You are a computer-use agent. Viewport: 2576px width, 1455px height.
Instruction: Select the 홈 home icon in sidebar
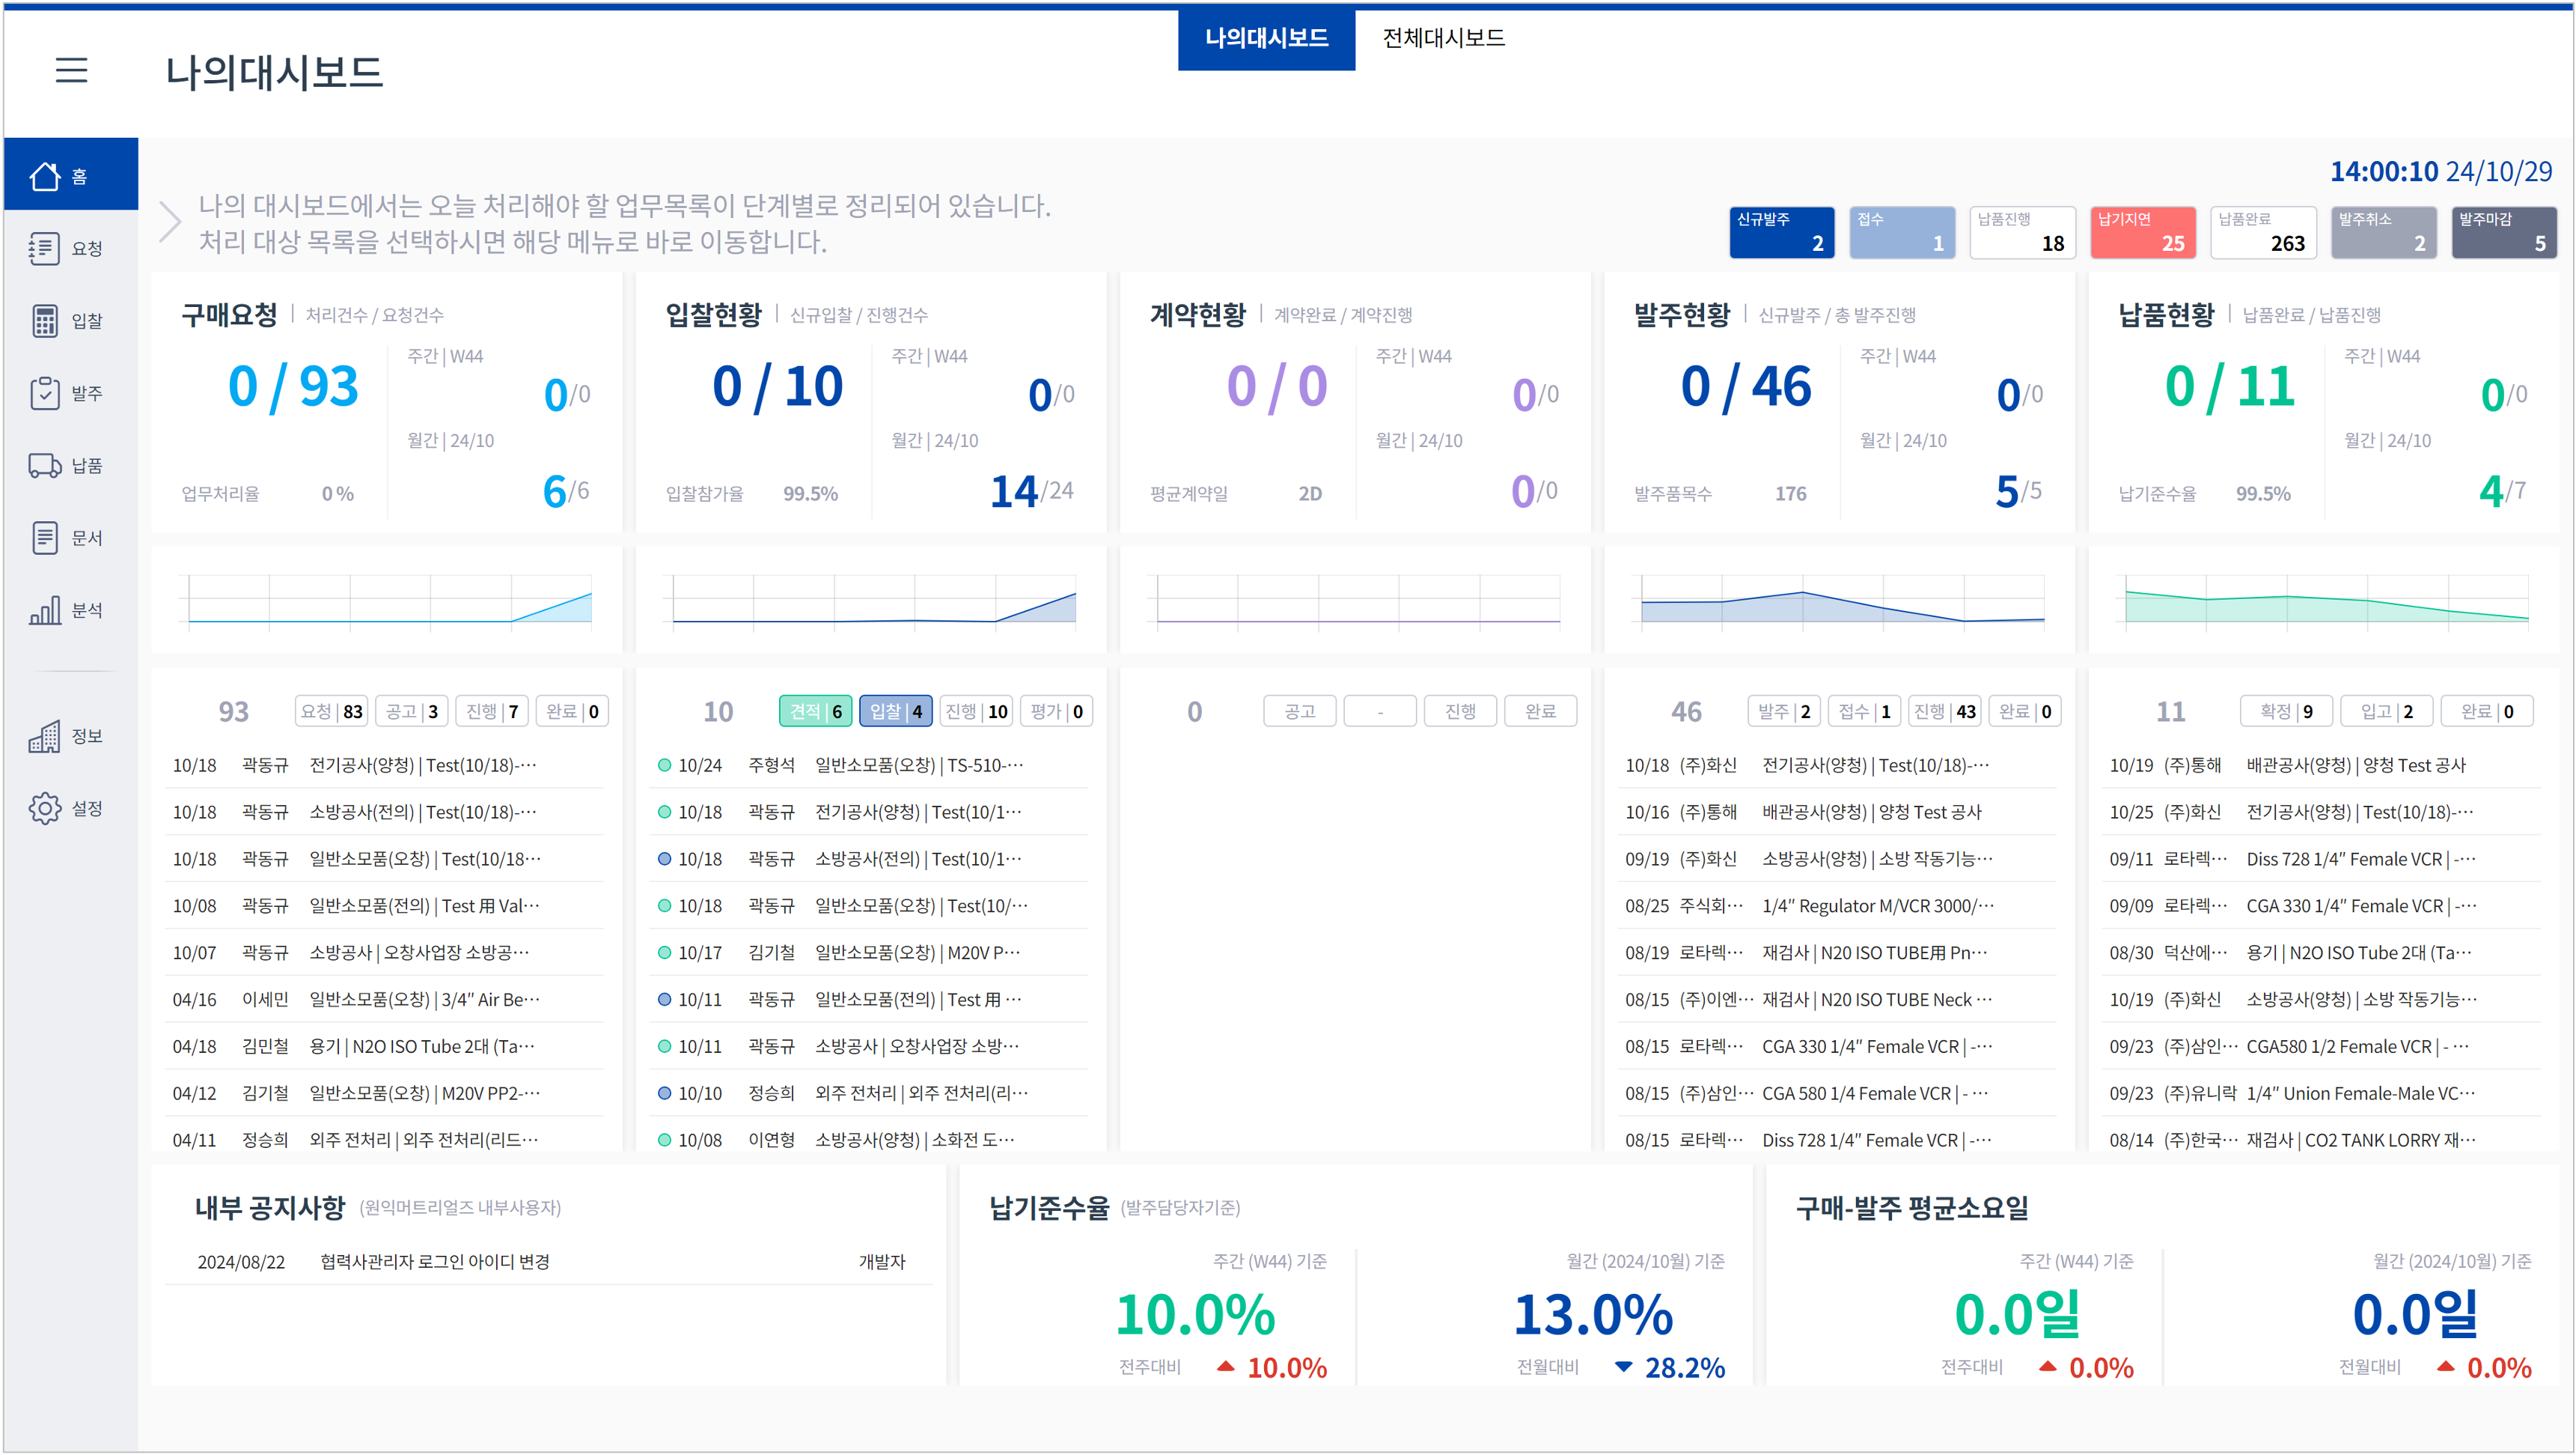[x=70, y=173]
